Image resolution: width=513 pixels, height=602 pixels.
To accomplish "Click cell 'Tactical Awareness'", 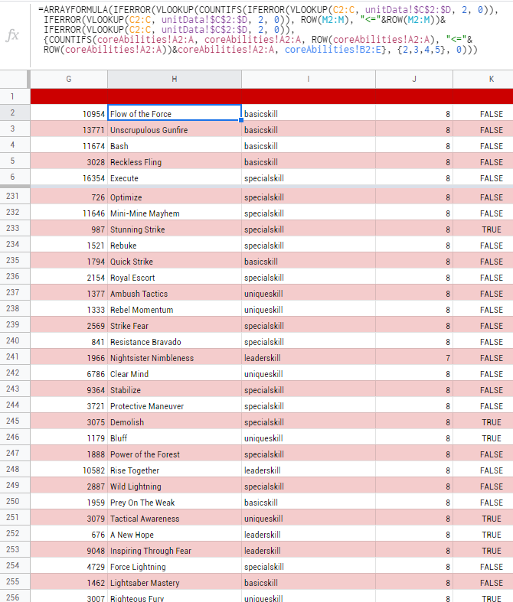I will [175, 519].
